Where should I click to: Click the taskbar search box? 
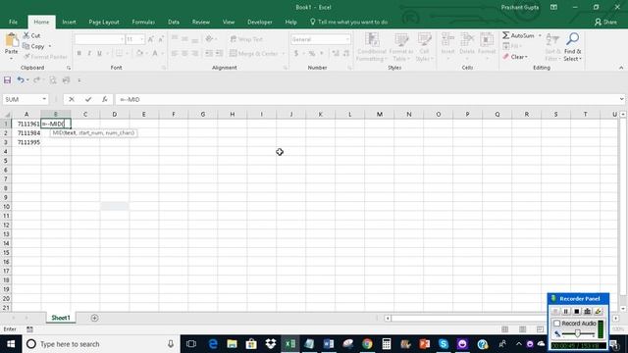tap(101, 344)
